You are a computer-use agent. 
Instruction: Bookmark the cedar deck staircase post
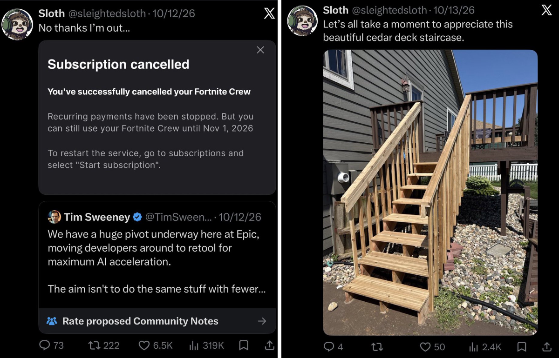tap(522, 347)
